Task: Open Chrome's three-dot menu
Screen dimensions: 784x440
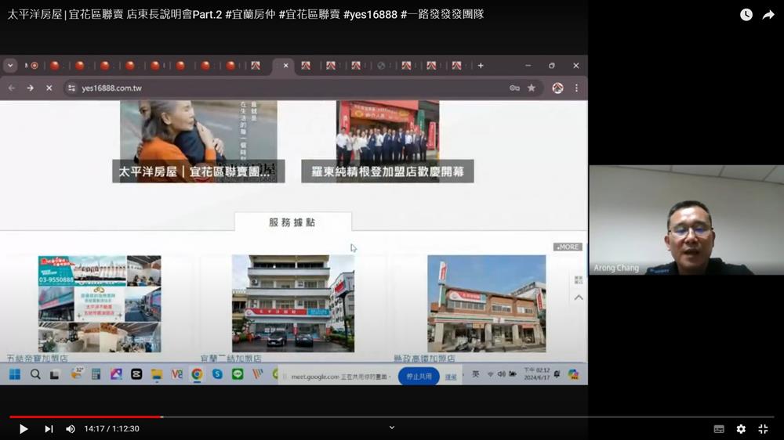Action: [x=576, y=88]
